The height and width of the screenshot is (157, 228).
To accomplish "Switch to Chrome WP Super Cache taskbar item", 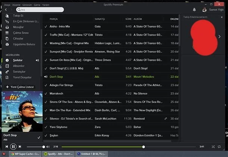I will click(x=25, y=154).
